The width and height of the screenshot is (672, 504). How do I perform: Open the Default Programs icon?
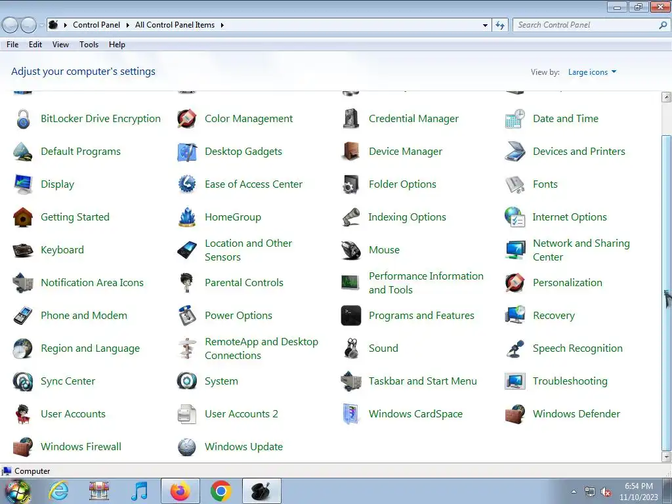tap(23, 152)
